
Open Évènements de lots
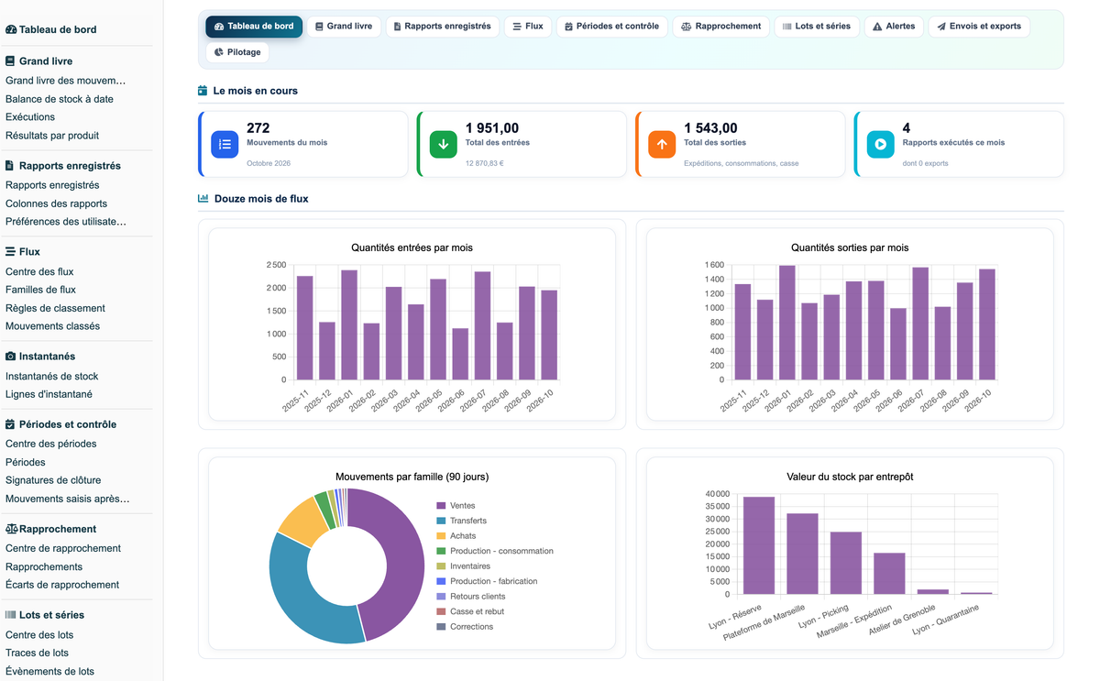pyautogui.click(x=49, y=672)
